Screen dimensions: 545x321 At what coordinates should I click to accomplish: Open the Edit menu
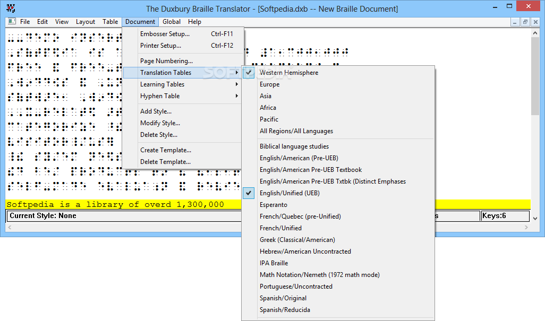[42, 22]
